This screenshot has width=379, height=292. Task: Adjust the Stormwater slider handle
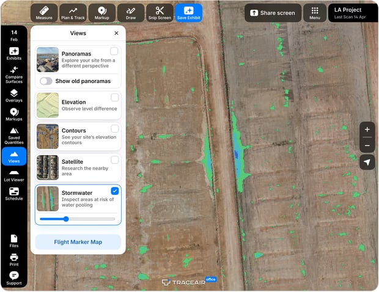(x=66, y=219)
